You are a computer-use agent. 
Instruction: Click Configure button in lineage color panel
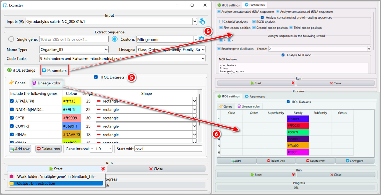(x=354, y=161)
